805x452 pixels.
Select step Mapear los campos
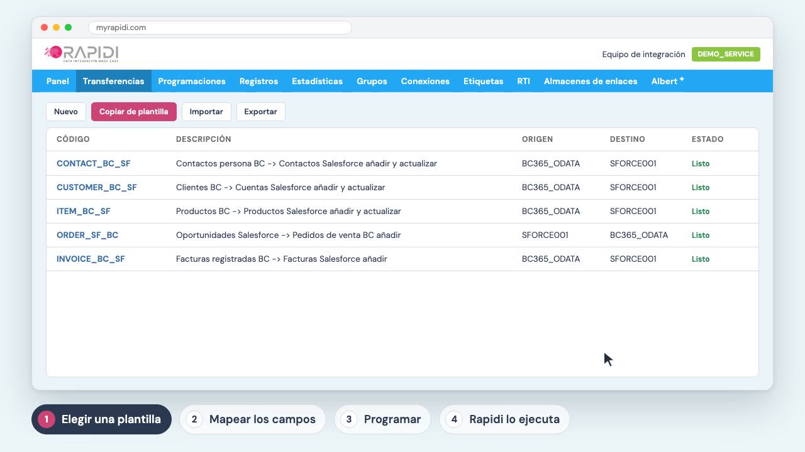click(253, 419)
